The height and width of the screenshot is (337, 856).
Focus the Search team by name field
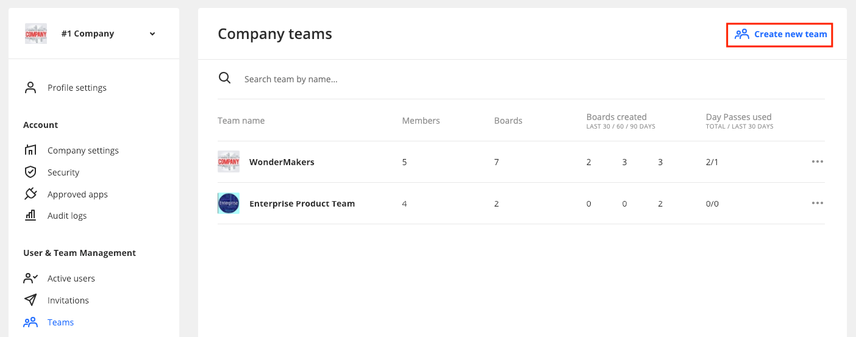tap(366, 79)
